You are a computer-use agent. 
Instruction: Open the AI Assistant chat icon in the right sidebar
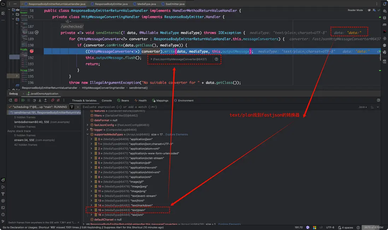pyautogui.click(x=384, y=11)
